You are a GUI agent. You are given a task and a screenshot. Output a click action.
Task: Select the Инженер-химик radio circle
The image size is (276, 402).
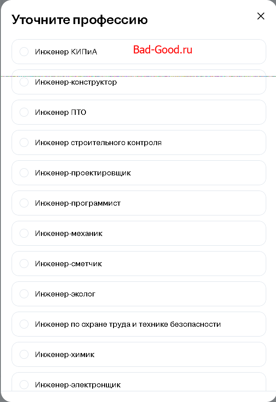tap(24, 354)
